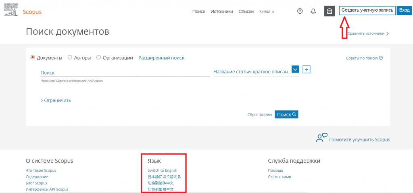Open the help question mark icon
This screenshot has width=413, height=193.
300,11
